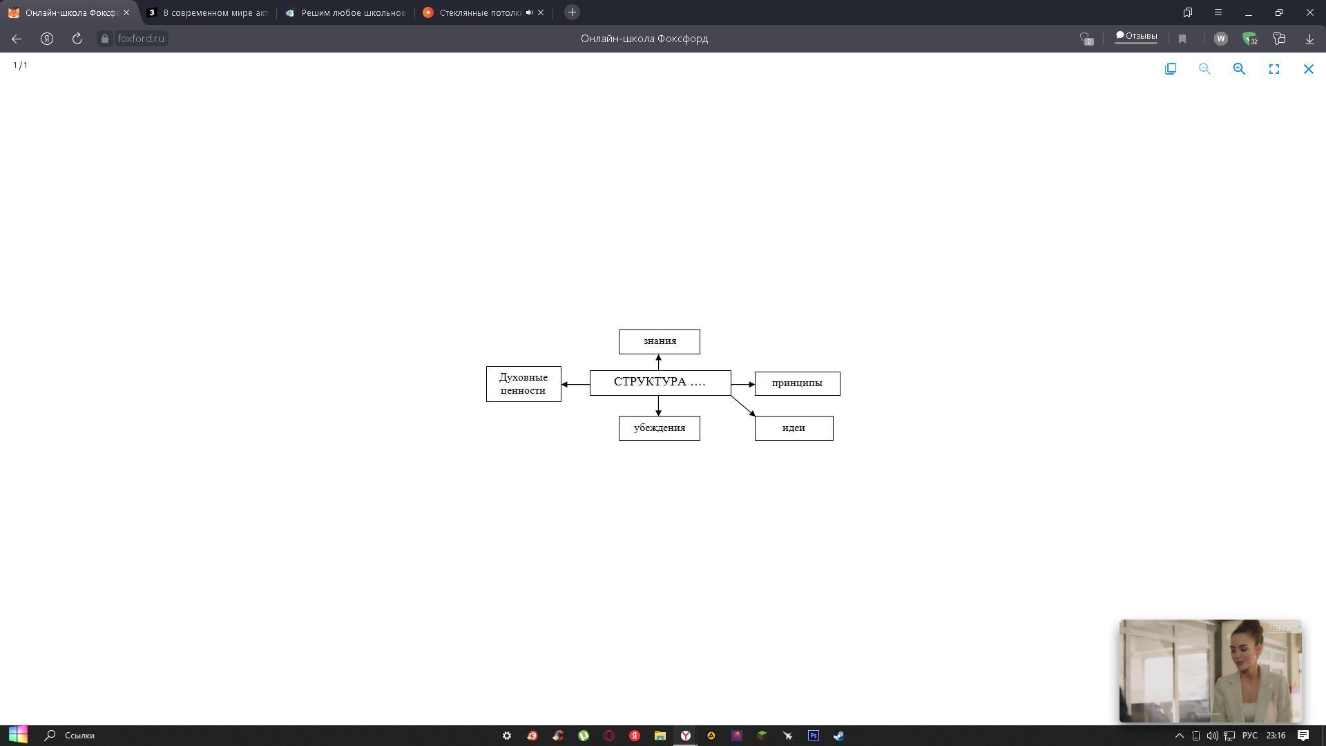This screenshot has width=1326, height=746.
Task: Zoom out of the diagram image
Action: [1204, 69]
